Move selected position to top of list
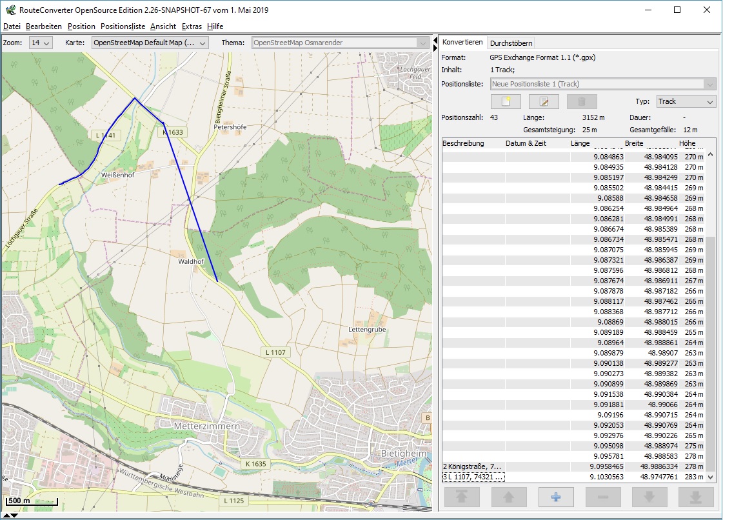The height and width of the screenshot is (520, 743). click(x=462, y=497)
